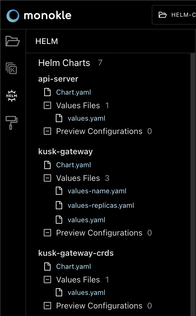Click the file icon beside api-server Chart.yaml
This screenshot has width=196, height=316.
47,92
